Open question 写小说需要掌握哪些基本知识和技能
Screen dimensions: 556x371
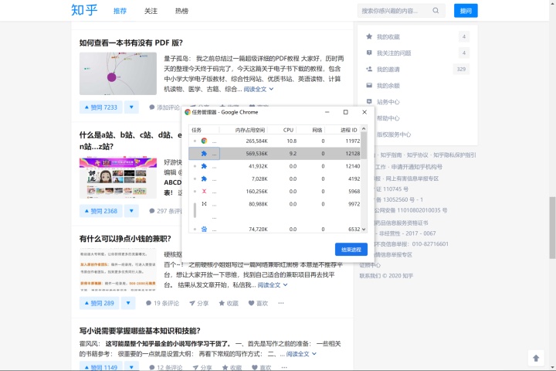tap(140, 331)
